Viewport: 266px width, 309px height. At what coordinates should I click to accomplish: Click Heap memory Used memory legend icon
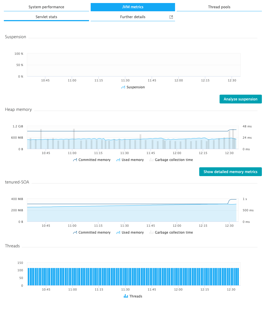[x=118, y=160]
